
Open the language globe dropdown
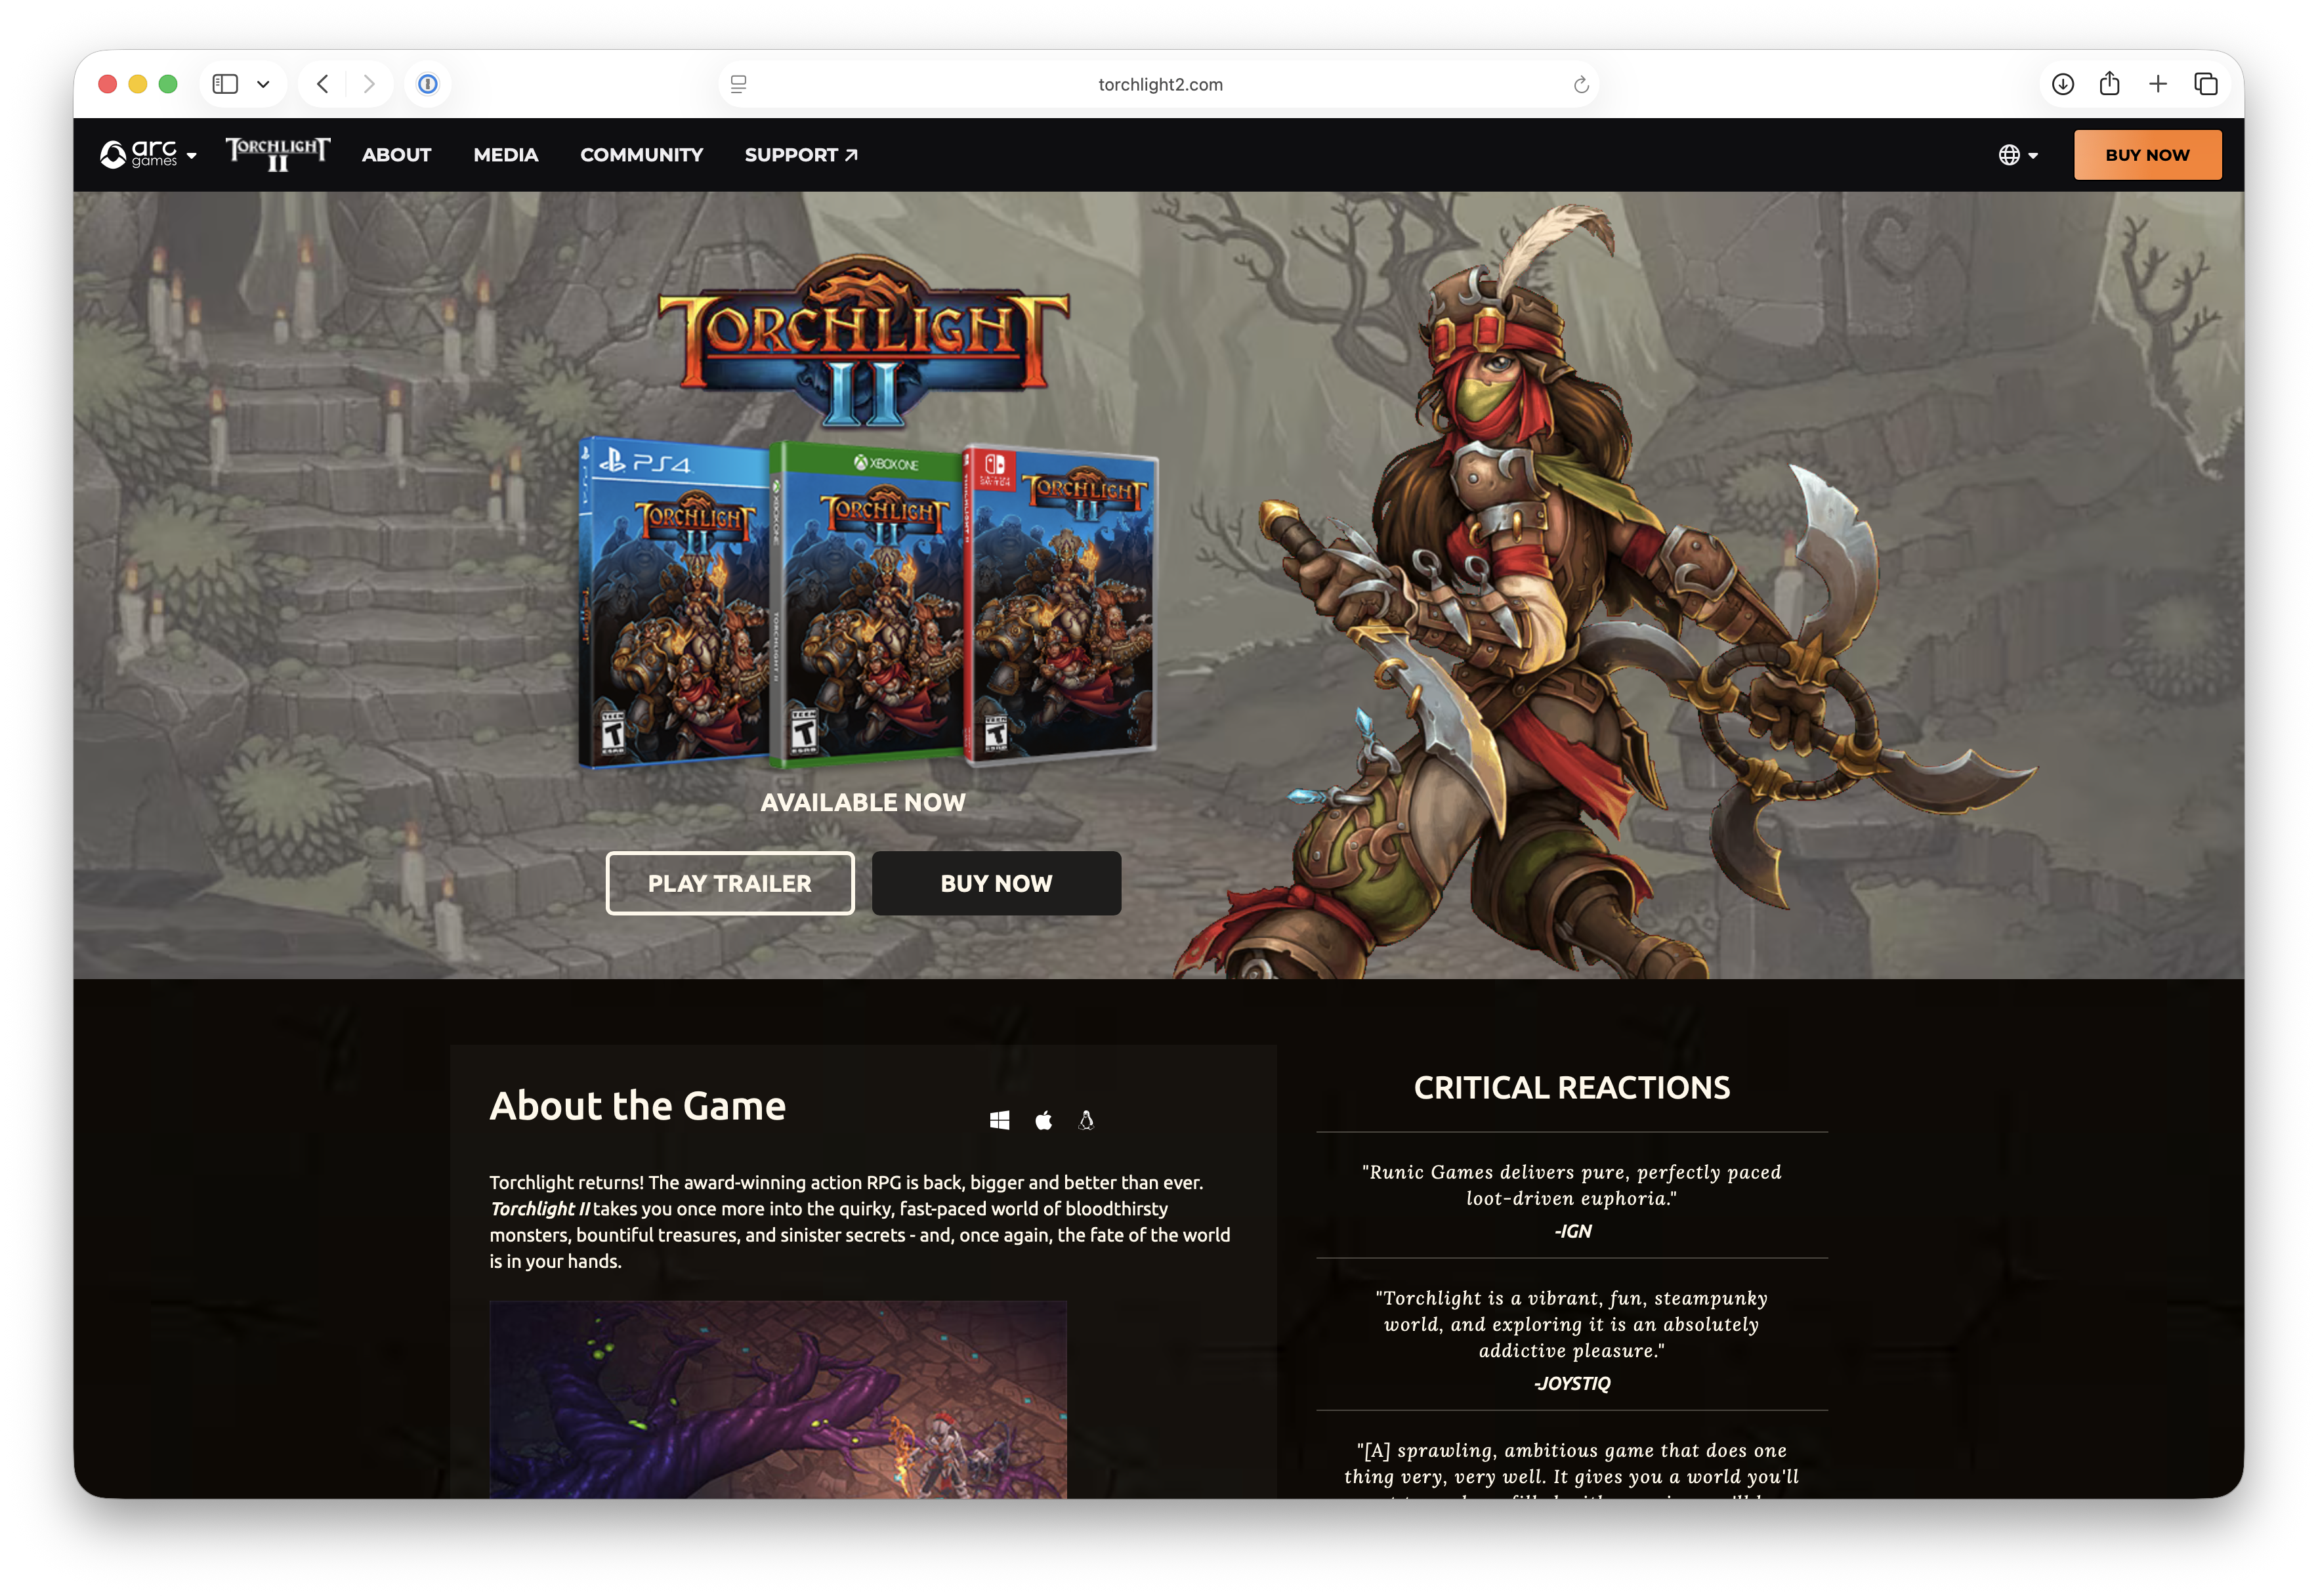(2017, 155)
